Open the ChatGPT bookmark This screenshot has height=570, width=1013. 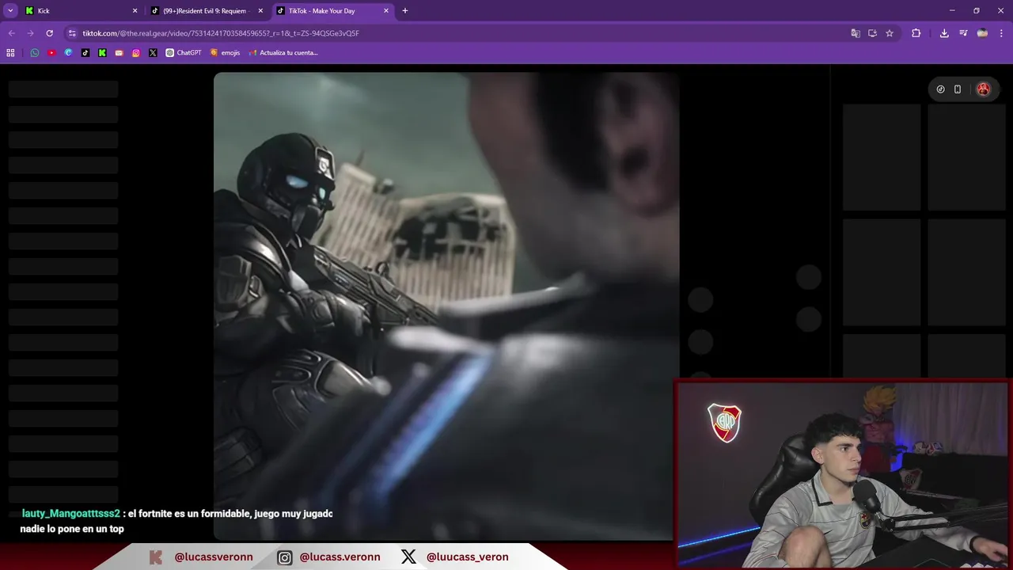point(184,53)
